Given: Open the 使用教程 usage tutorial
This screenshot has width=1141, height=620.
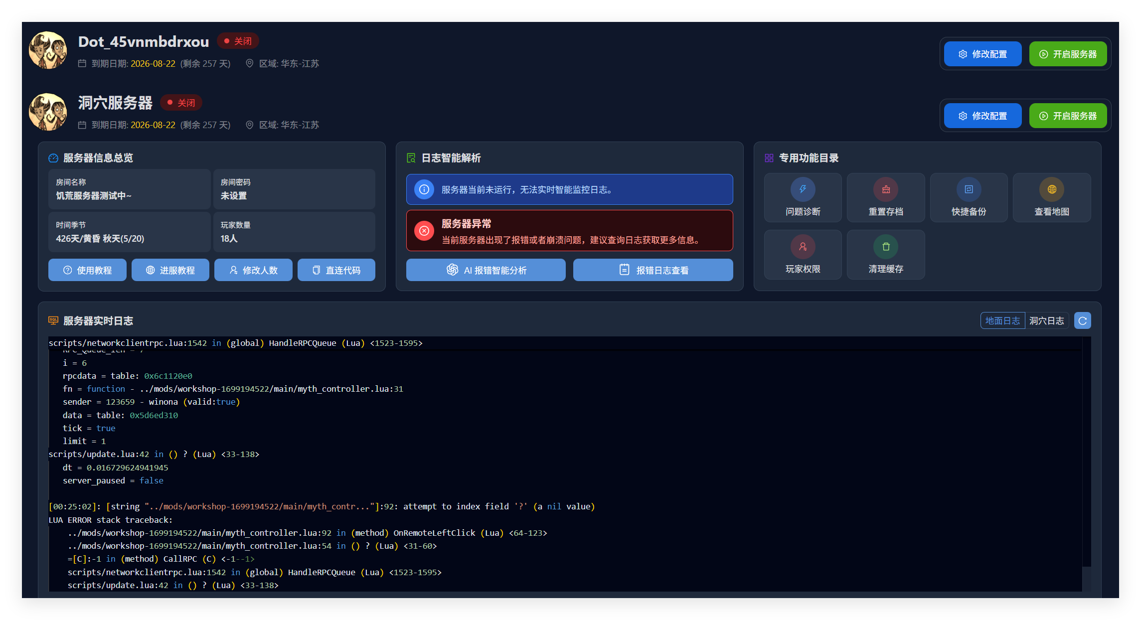Looking at the screenshot, I should tap(87, 270).
